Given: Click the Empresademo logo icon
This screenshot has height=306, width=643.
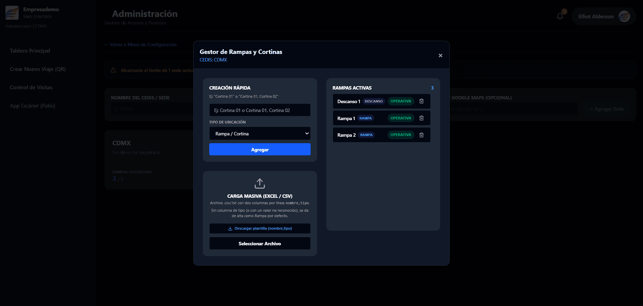Looking at the screenshot, I should [12, 13].
